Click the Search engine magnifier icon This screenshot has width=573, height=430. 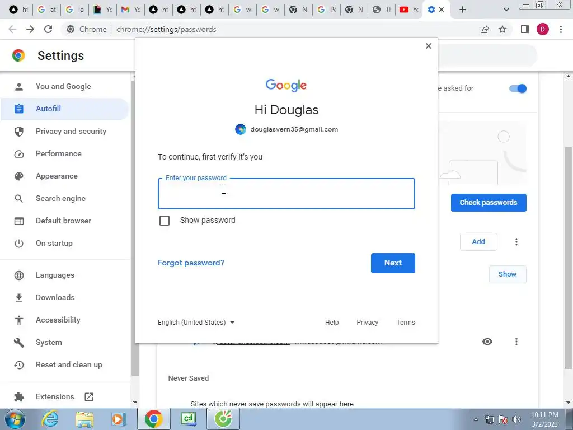pos(19,199)
